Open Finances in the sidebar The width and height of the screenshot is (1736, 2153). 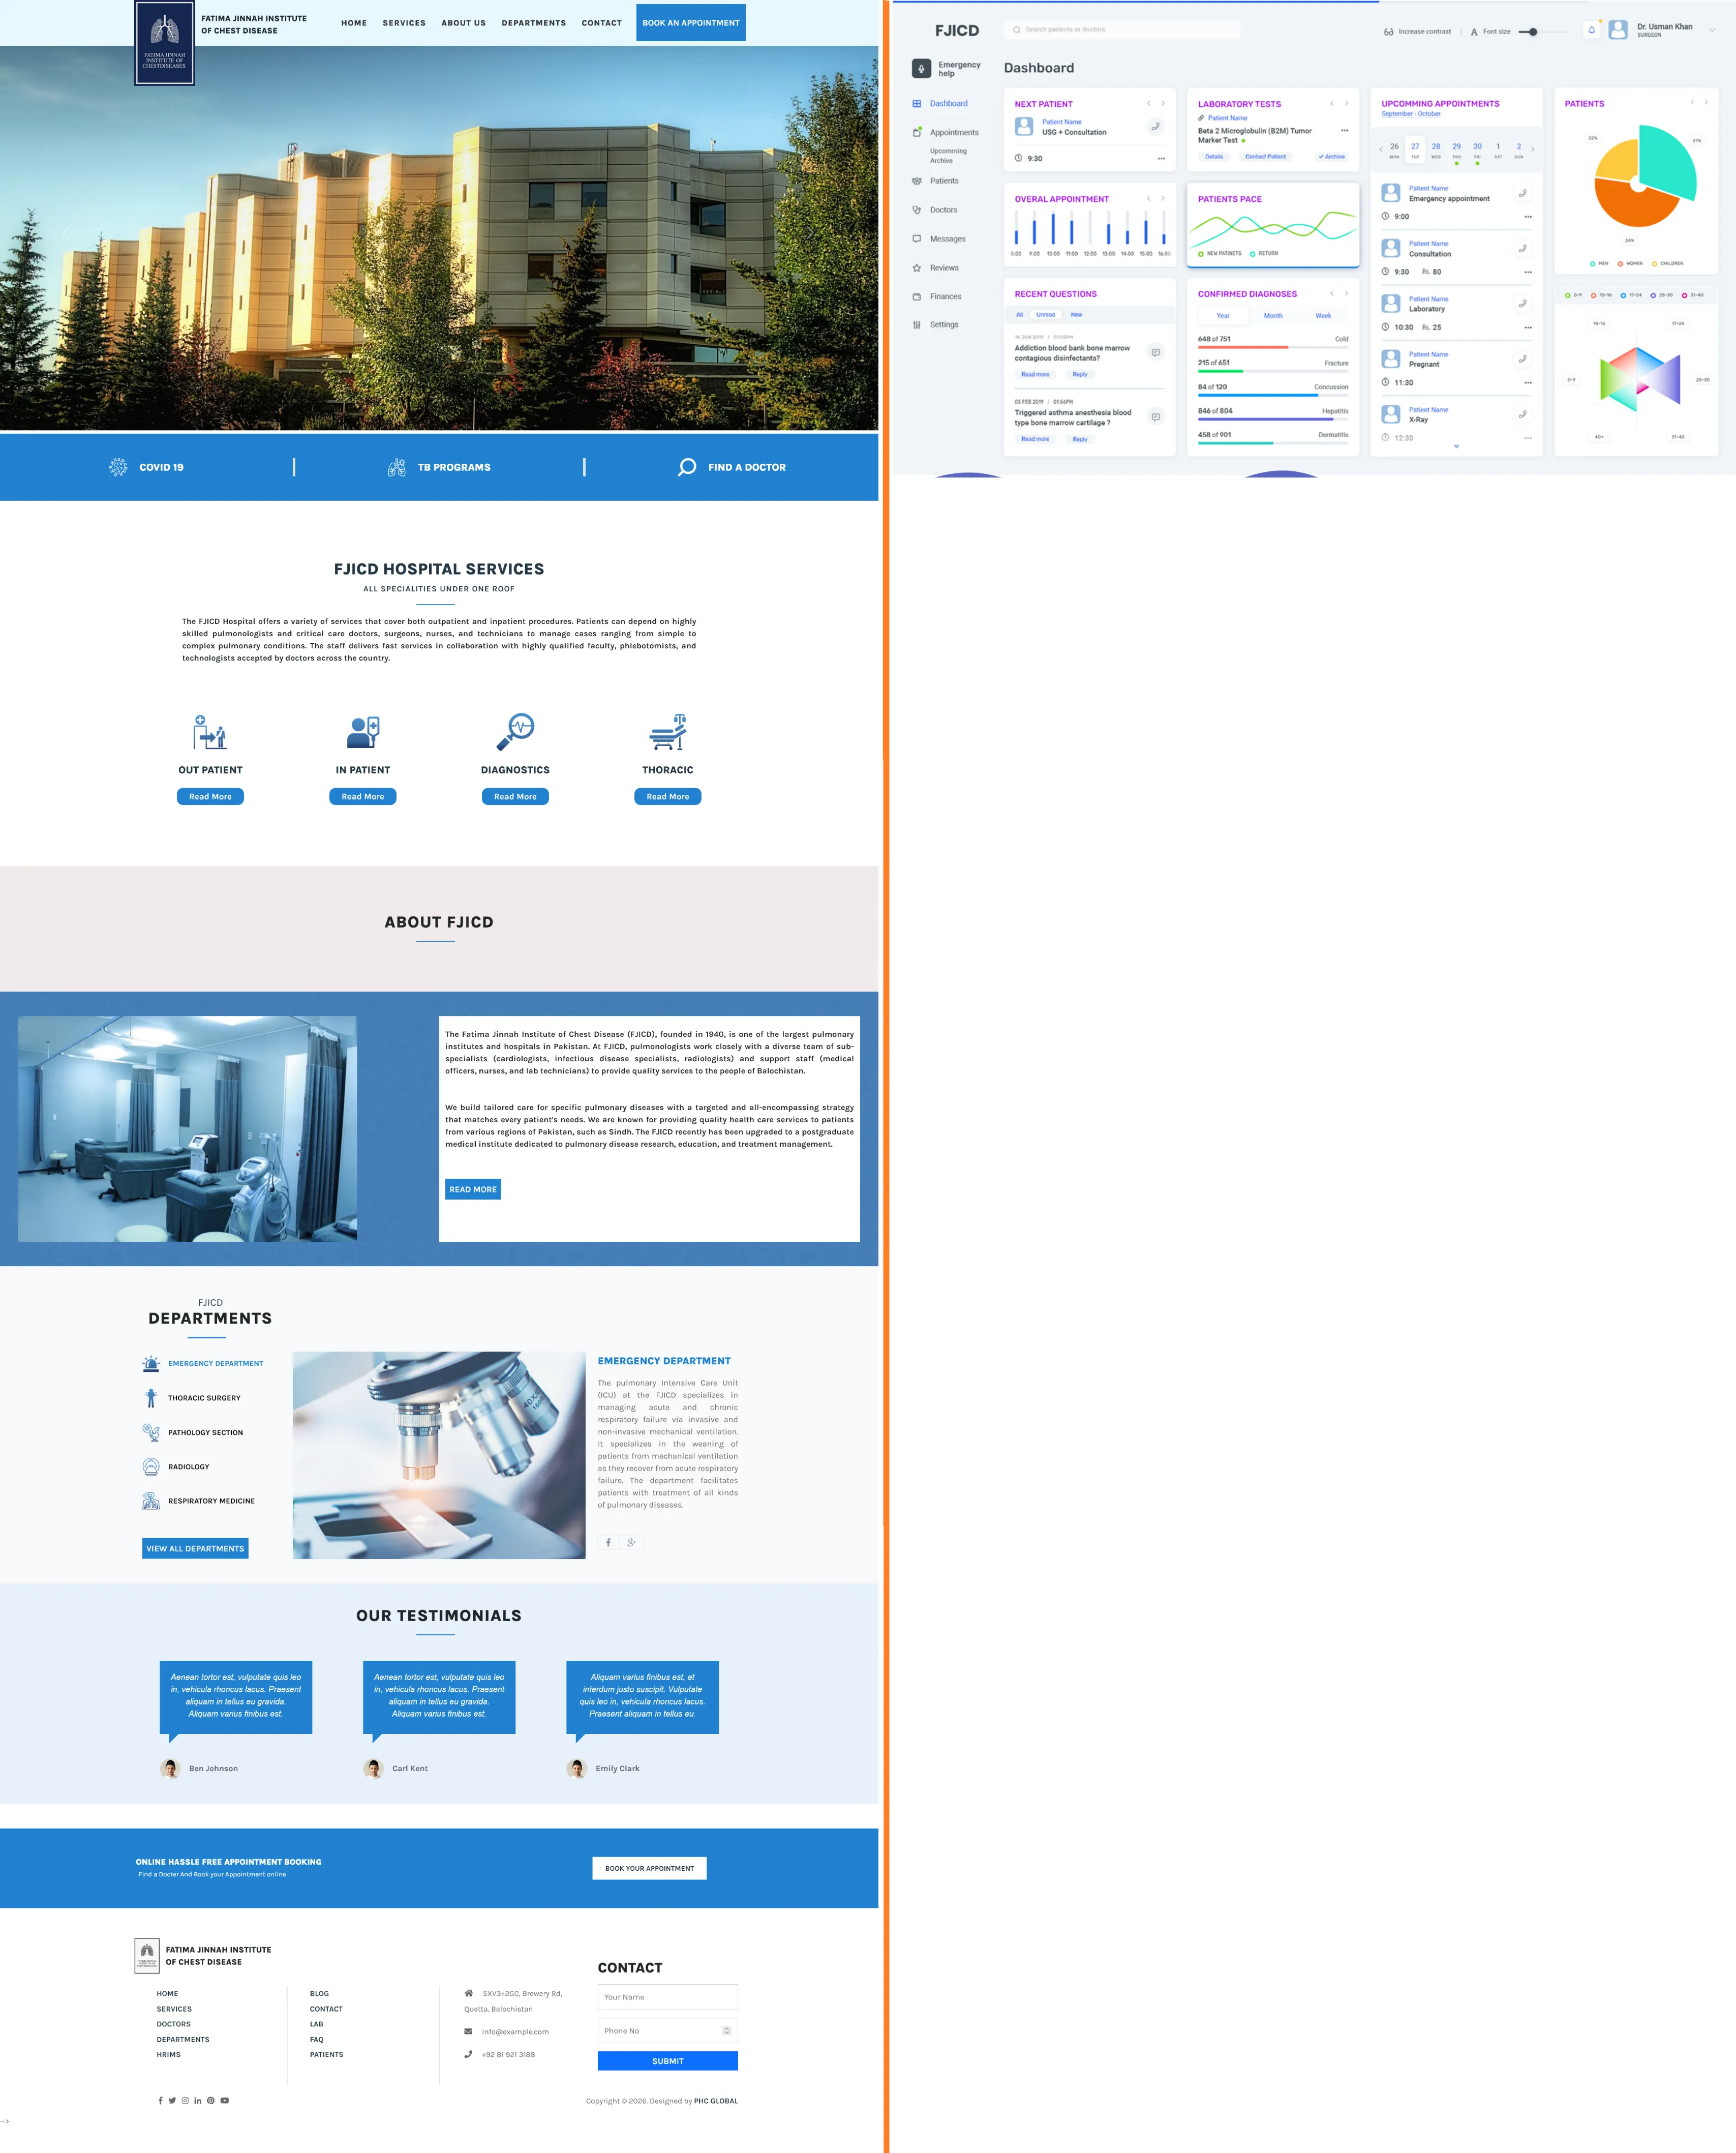(937, 297)
